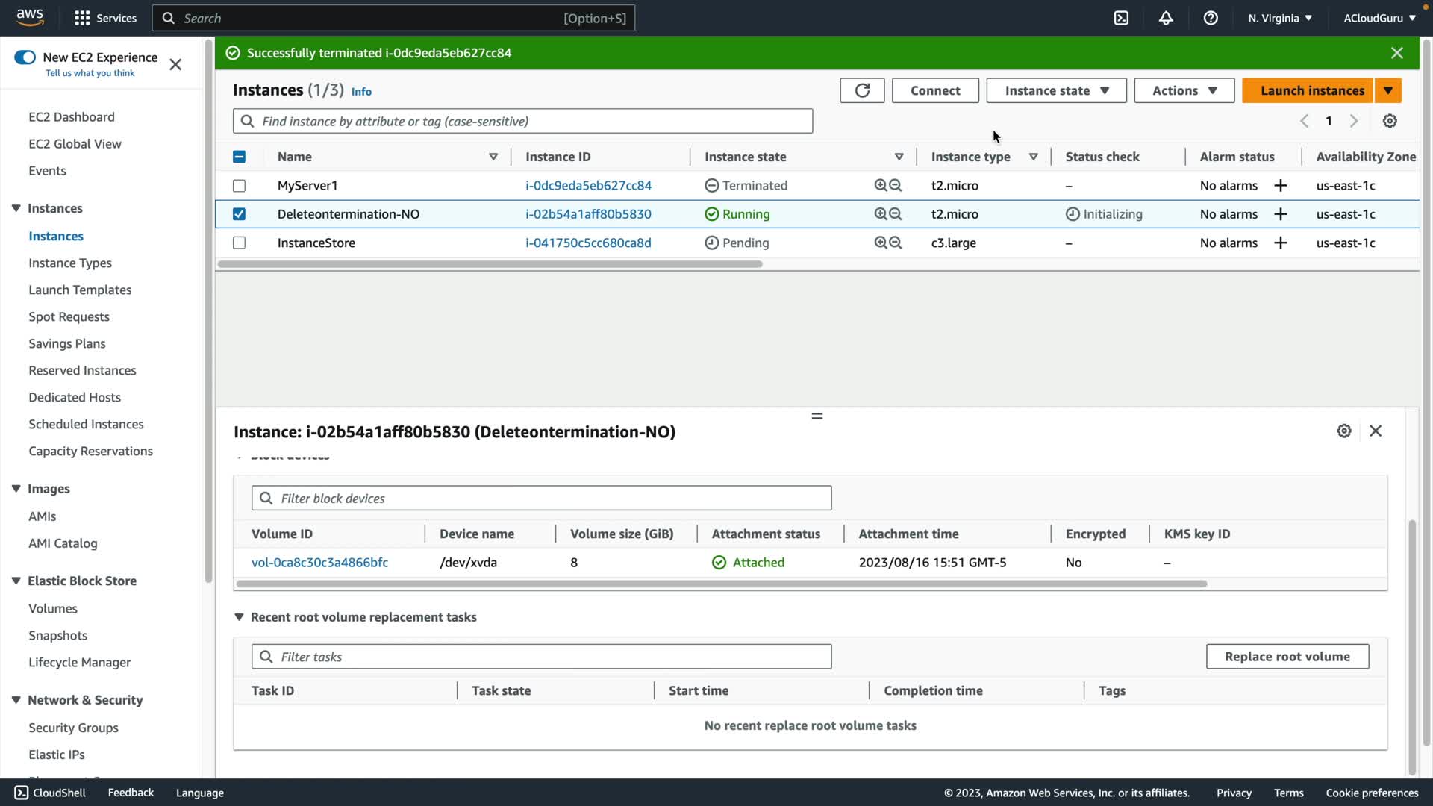Open CloudShell from the top bar icon
This screenshot has width=1433, height=806.
click(x=1121, y=18)
